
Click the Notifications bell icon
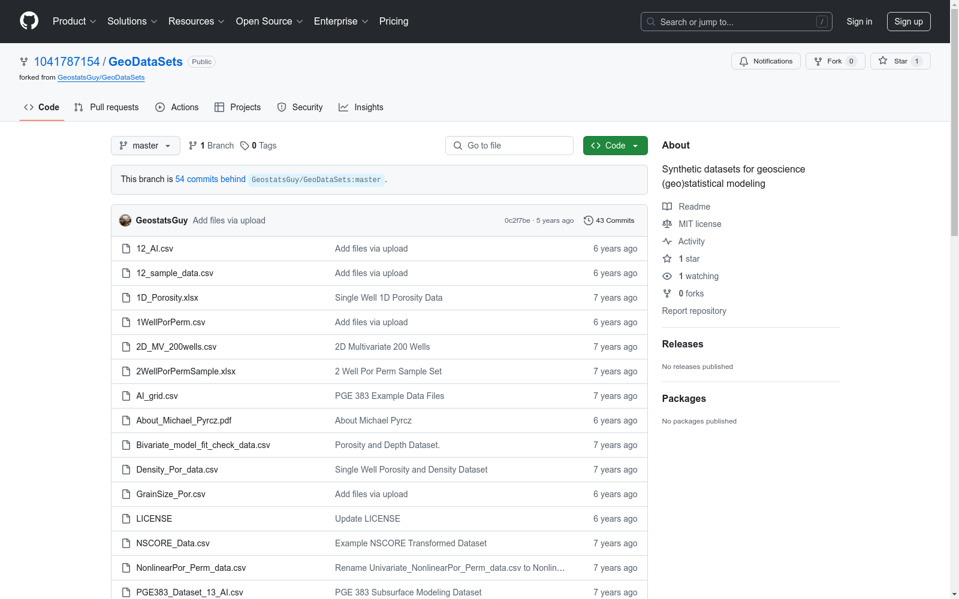[744, 61]
